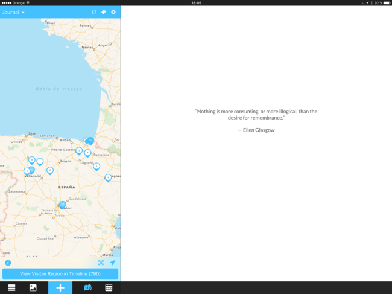Open the tags icon in header
Image resolution: width=392 pixels, height=294 pixels.
click(x=104, y=12)
